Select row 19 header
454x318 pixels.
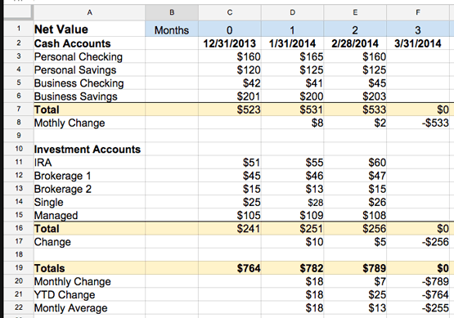19,267
